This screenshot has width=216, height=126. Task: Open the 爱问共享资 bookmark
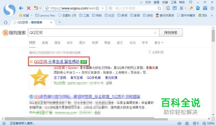tap(165, 15)
